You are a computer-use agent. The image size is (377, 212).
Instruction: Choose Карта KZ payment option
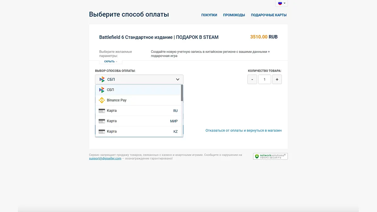coord(138,131)
